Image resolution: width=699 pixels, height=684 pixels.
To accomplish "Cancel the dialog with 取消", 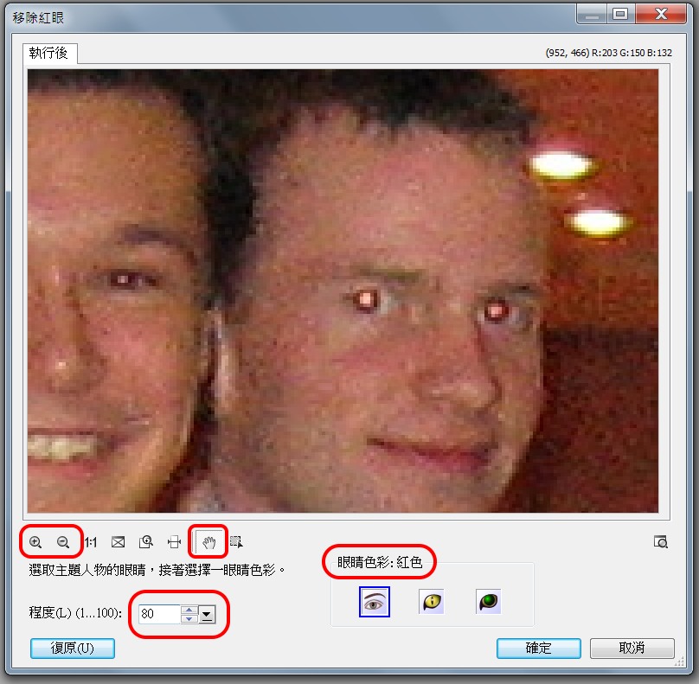I will [632, 649].
